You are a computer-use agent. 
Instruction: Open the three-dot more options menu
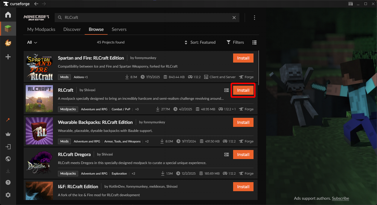click(x=254, y=18)
